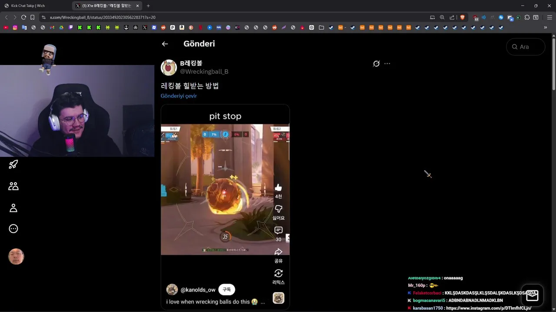Open the Brave Shields lion icon
556x312 pixels.
tap(462, 17)
